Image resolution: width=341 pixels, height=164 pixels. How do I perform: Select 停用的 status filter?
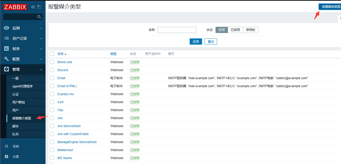[250, 30]
